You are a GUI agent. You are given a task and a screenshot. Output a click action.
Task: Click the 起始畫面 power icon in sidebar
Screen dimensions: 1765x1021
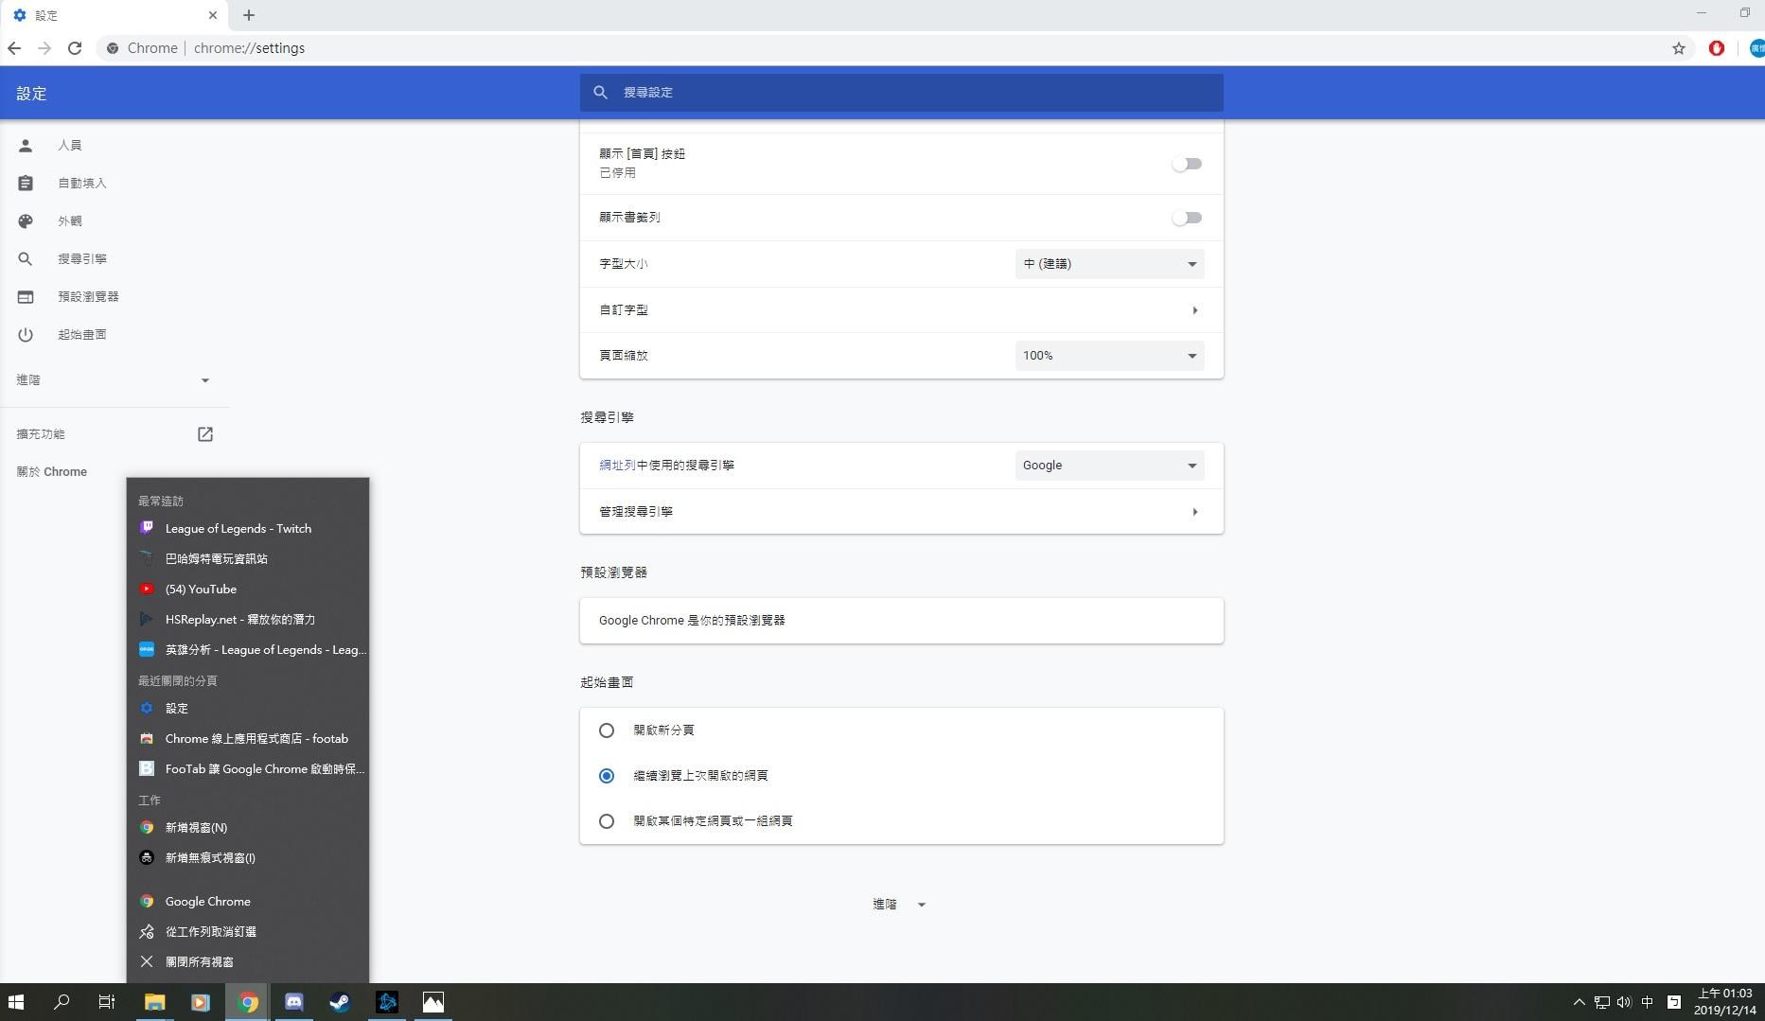26,334
